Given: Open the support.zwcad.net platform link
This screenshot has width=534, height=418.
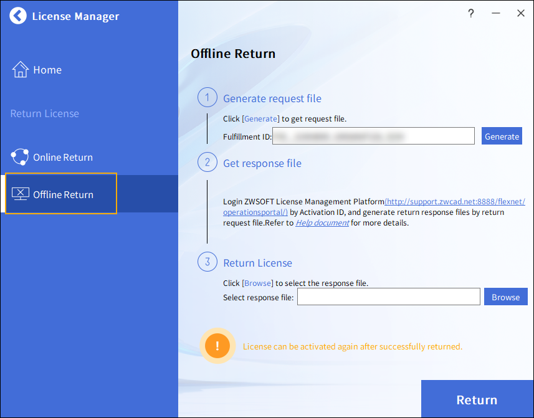Looking at the screenshot, I should point(455,201).
